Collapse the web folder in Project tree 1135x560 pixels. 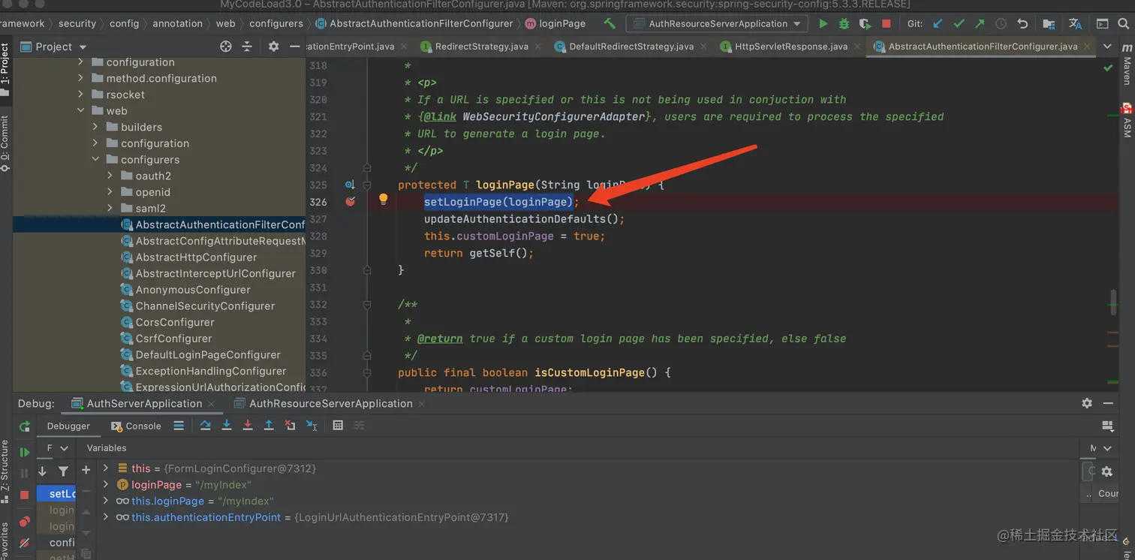coord(80,111)
